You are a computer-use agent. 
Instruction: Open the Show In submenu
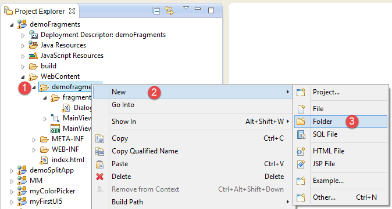click(x=193, y=122)
